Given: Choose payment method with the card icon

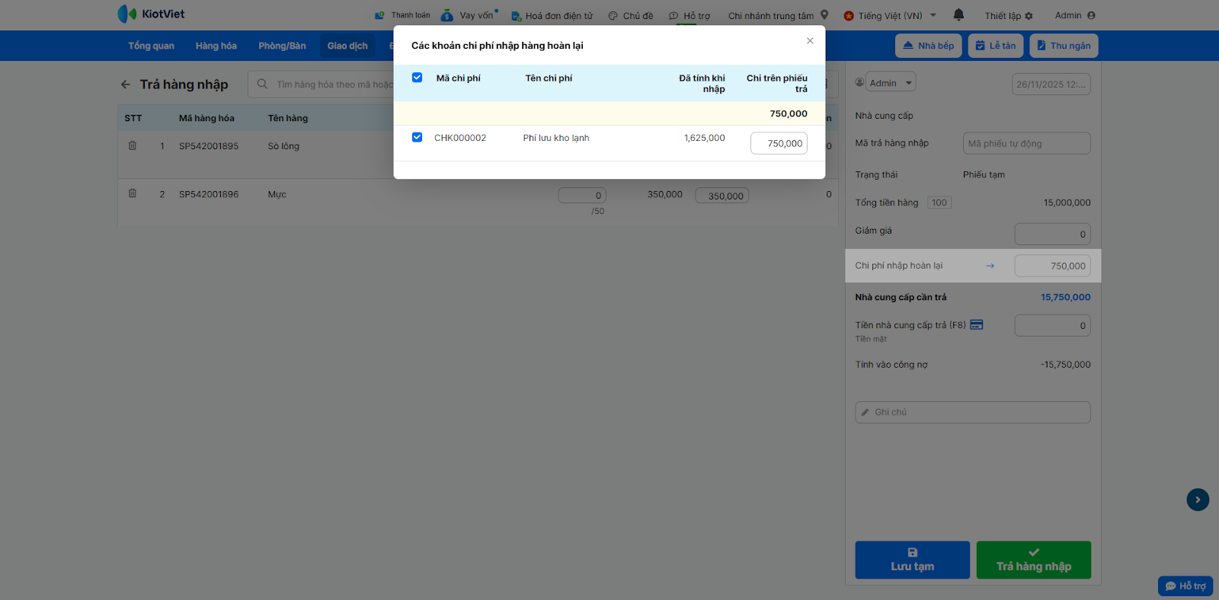Looking at the screenshot, I should coord(977,324).
